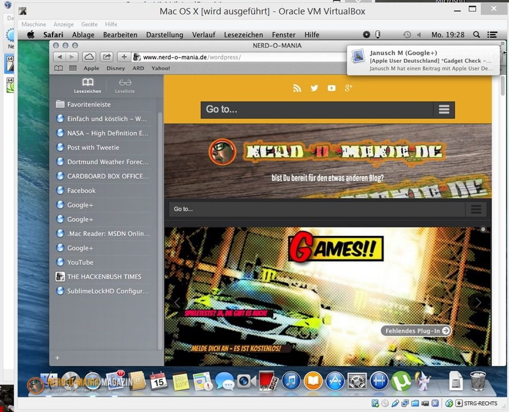Open Notification Center list icon
The width and height of the screenshot is (509, 412).
(492, 35)
